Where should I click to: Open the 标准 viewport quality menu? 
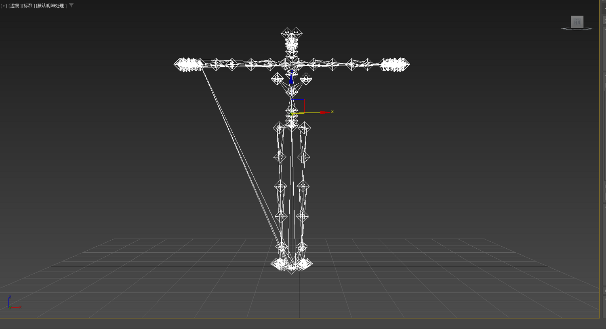[28, 6]
